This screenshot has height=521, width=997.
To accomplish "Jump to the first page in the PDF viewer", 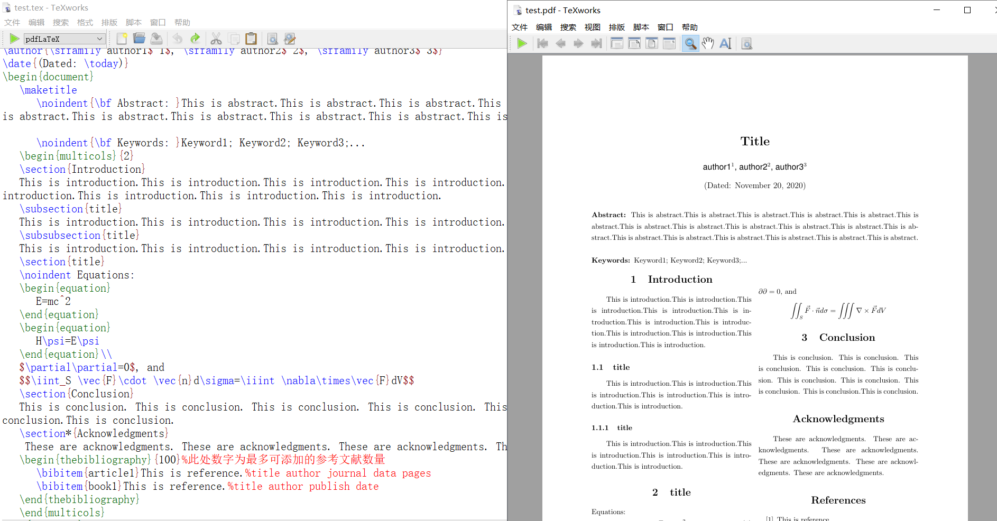I will (542, 43).
